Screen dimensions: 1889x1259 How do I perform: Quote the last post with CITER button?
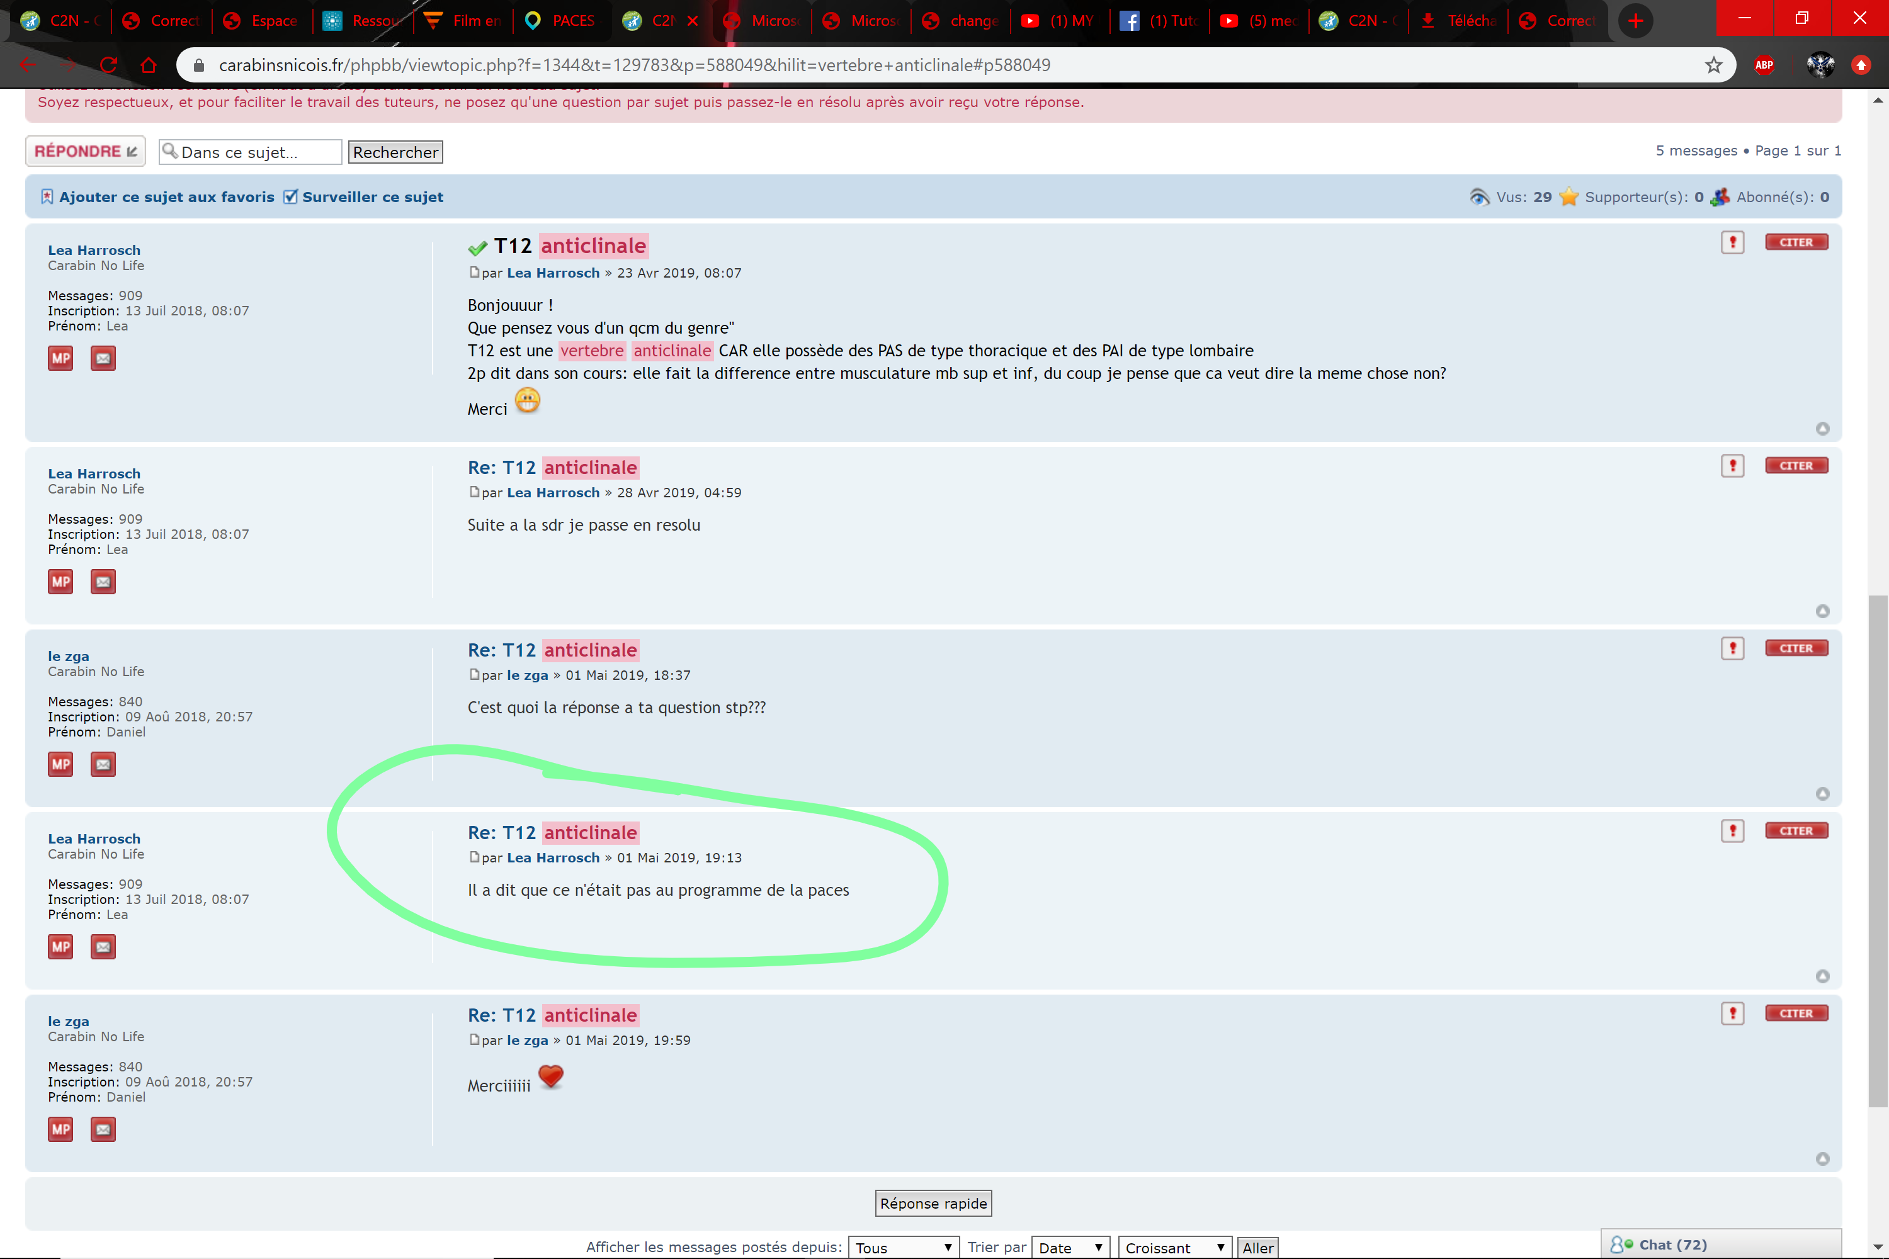[1796, 1013]
